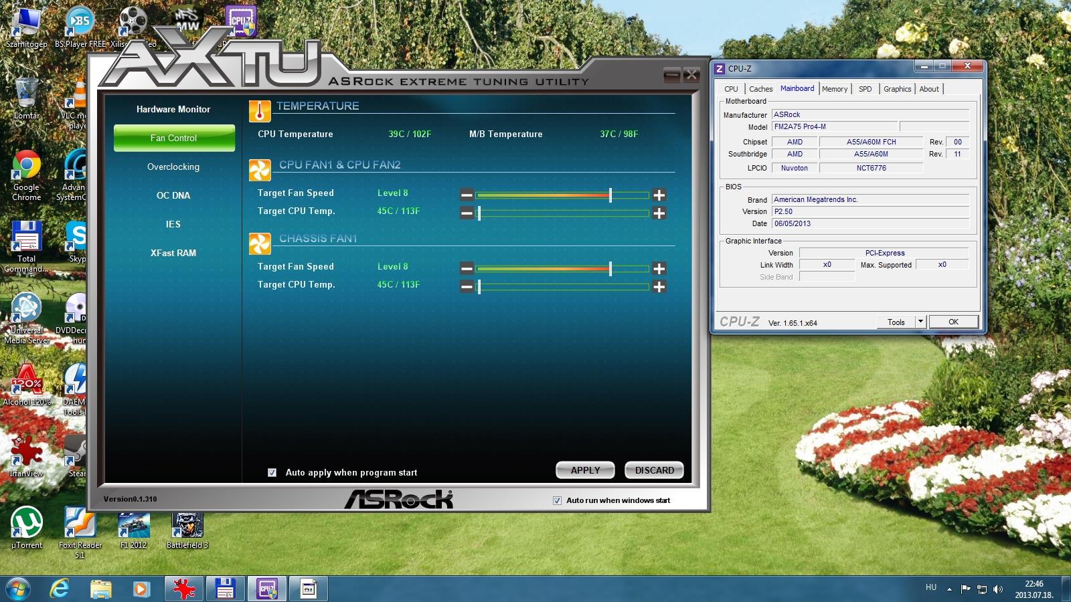The image size is (1071, 602).
Task: Open the XFast RAM section
Action: point(173,253)
